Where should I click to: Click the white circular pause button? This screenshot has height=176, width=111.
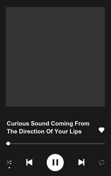55,162
